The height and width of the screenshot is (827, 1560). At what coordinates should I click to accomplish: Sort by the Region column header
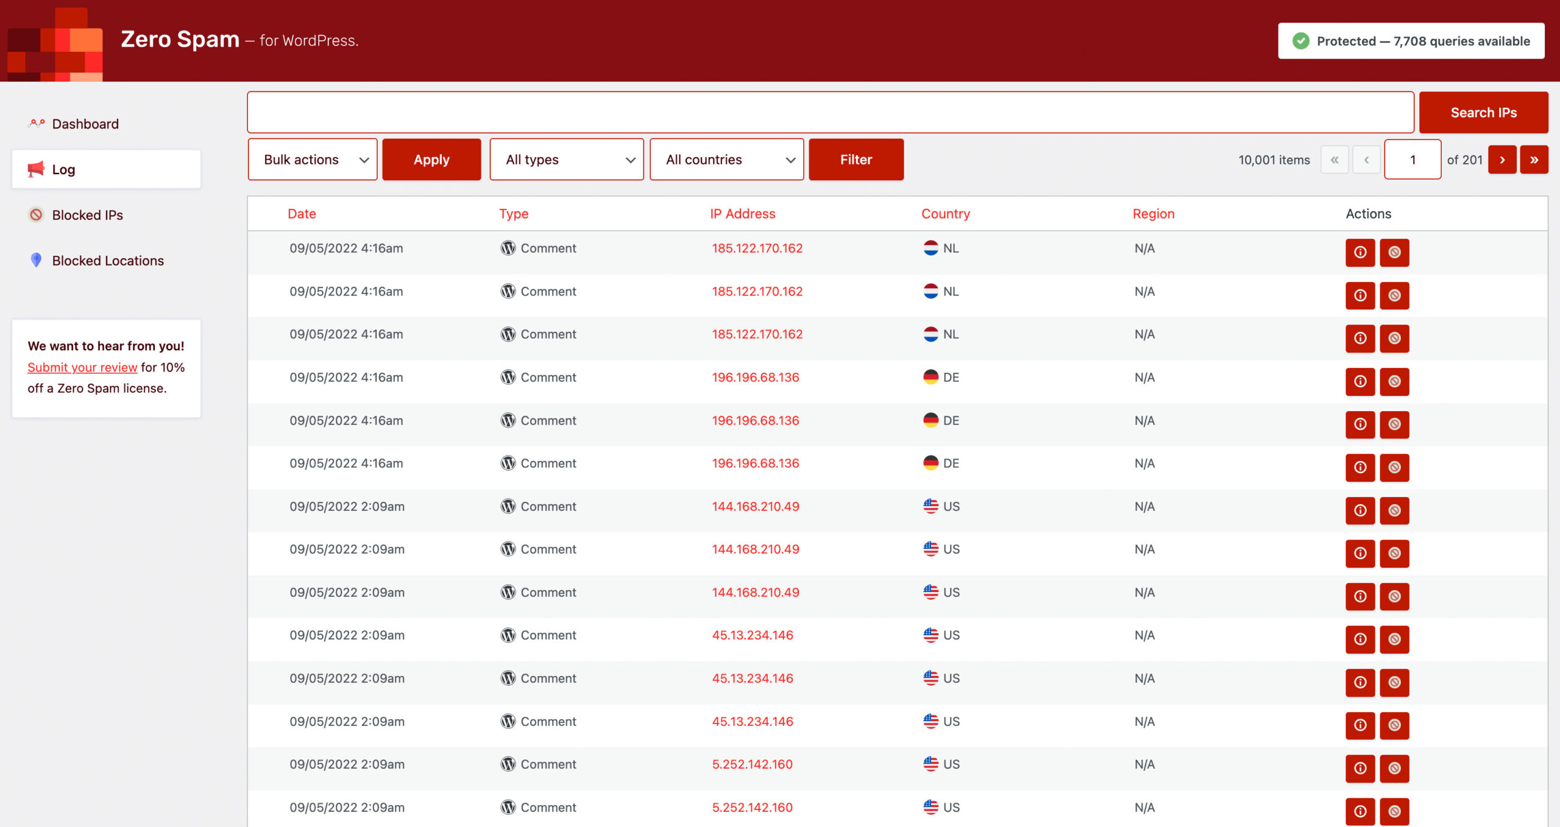(x=1153, y=214)
